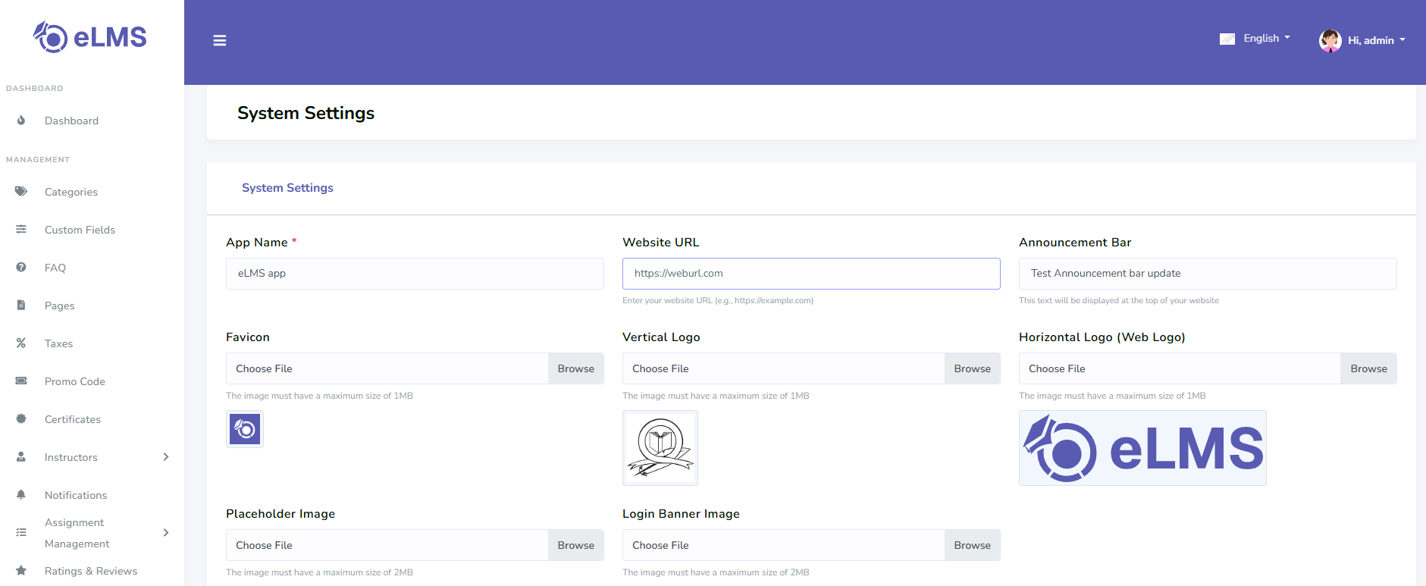Click the Categories tags icon
The width and height of the screenshot is (1426, 586).
(21, 192)
